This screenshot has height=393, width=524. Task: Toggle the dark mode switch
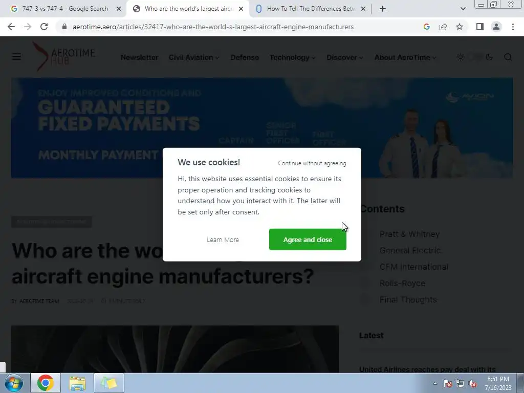tap(475, 57)
